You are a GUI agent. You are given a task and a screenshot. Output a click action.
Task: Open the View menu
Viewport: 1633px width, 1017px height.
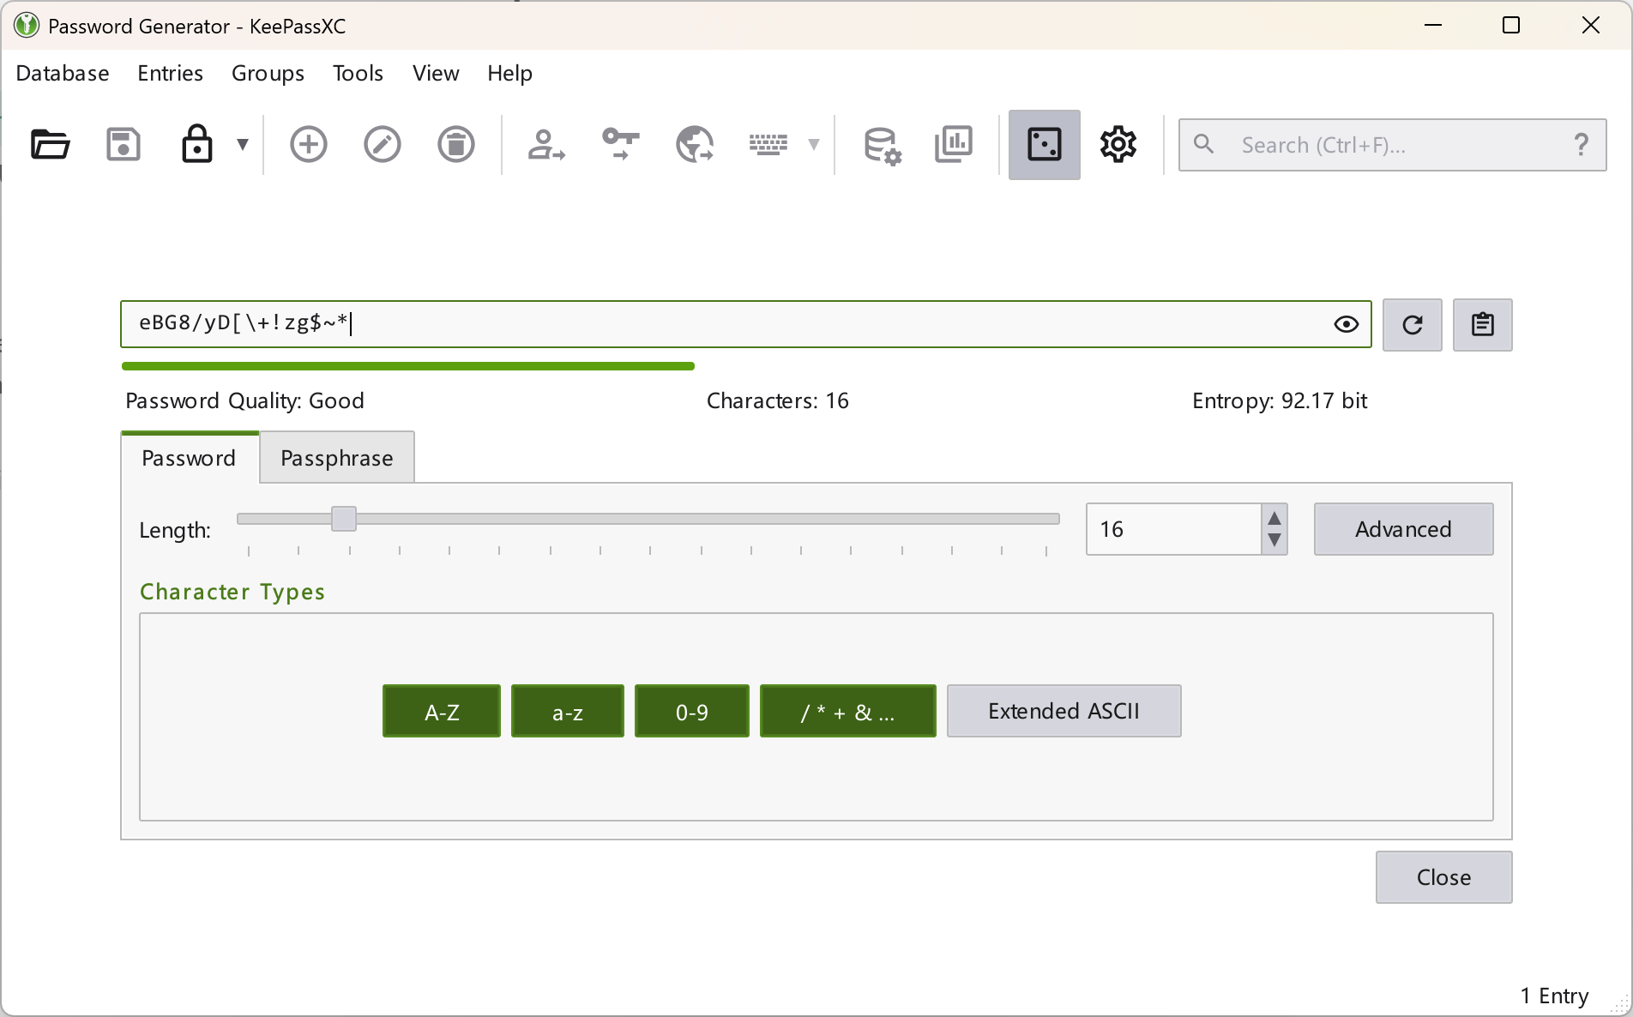(x=436, y=74)
